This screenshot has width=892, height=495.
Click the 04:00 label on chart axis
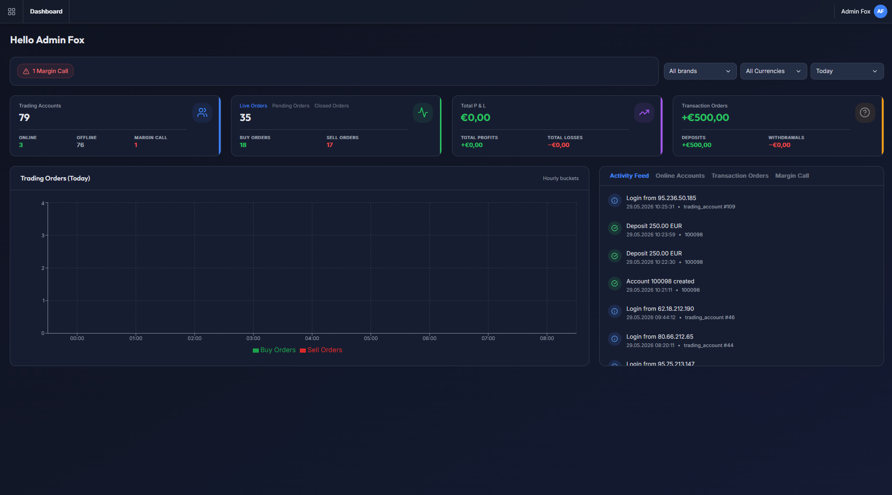coord(312,338)
